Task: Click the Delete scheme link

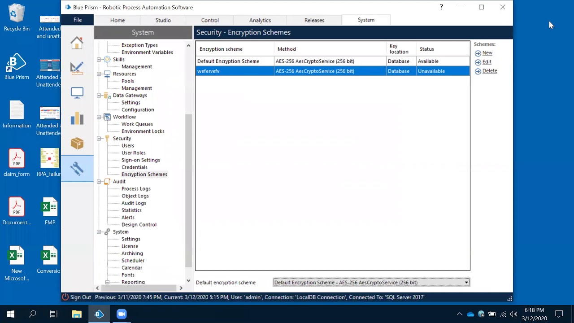Action: click(490, 71)
